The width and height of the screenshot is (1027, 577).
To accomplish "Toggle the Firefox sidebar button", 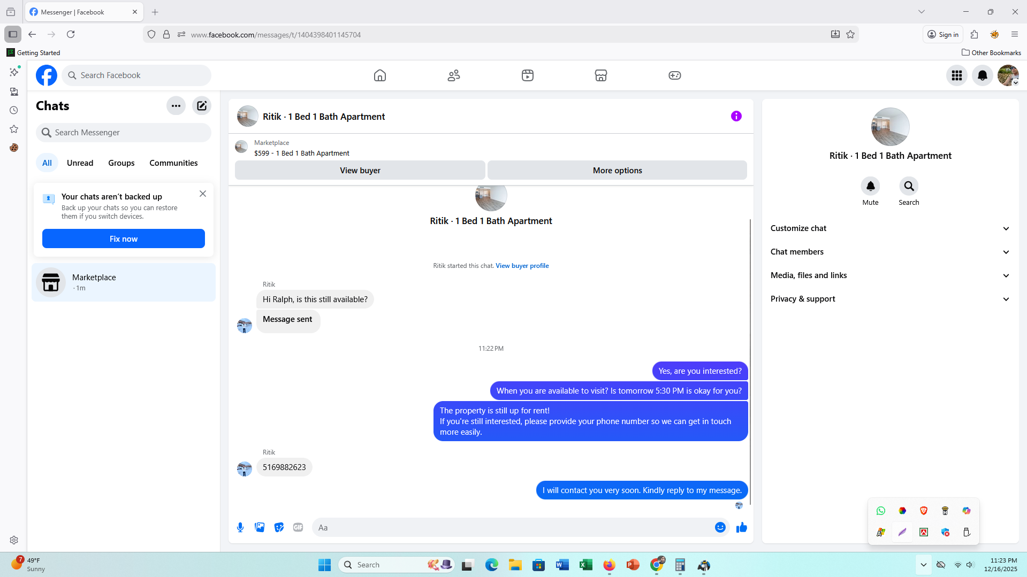I will point(13,35).
